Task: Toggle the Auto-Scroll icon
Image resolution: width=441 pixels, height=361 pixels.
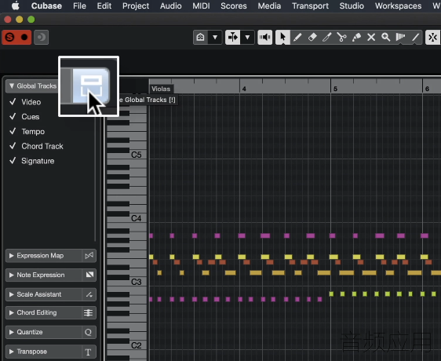Action: tap(233, 37)
